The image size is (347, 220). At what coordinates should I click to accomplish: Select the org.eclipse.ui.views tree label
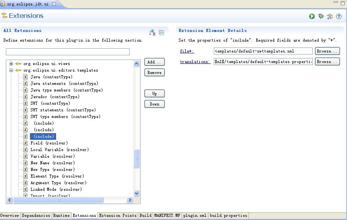(x=47, y=64)
